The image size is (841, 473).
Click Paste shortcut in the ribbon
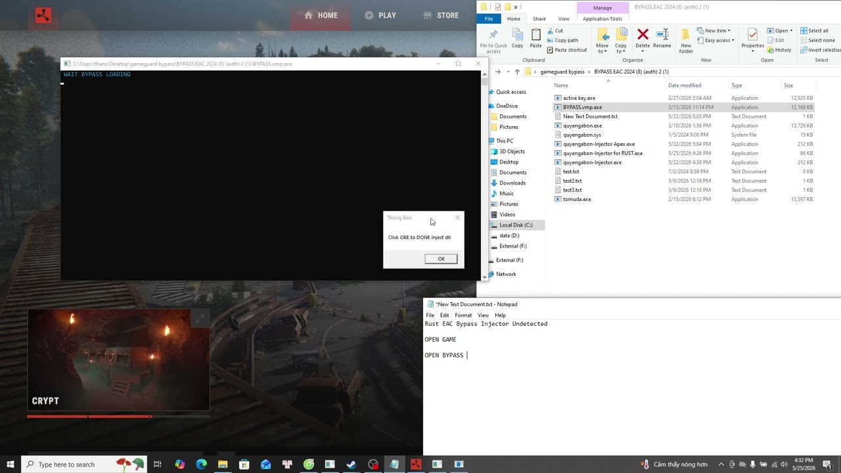pos(566,50)
